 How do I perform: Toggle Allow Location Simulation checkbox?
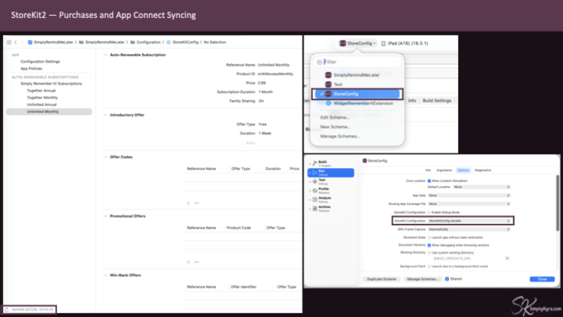click(x=429, y=181)
